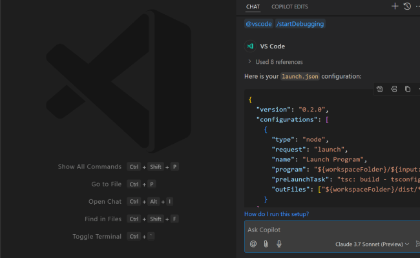
Task: Insert code at cursor icon
Action: (394, 89)
